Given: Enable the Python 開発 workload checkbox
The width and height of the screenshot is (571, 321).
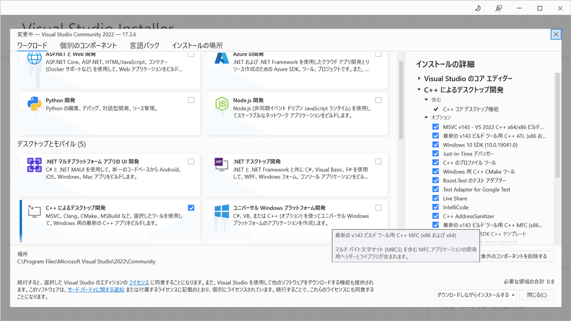Looking at the screenshot, I should click(x=191, y=100).
